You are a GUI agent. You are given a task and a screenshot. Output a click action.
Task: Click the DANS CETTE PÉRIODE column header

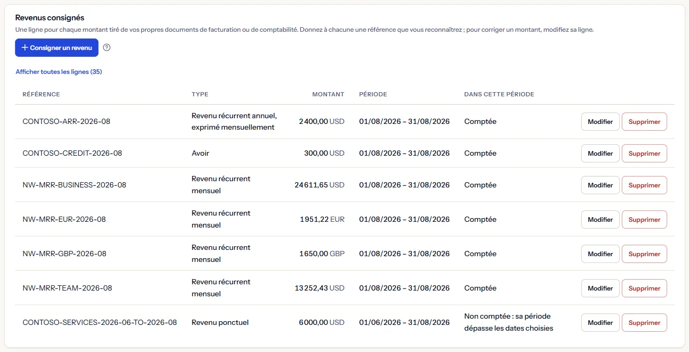(499, 94)
